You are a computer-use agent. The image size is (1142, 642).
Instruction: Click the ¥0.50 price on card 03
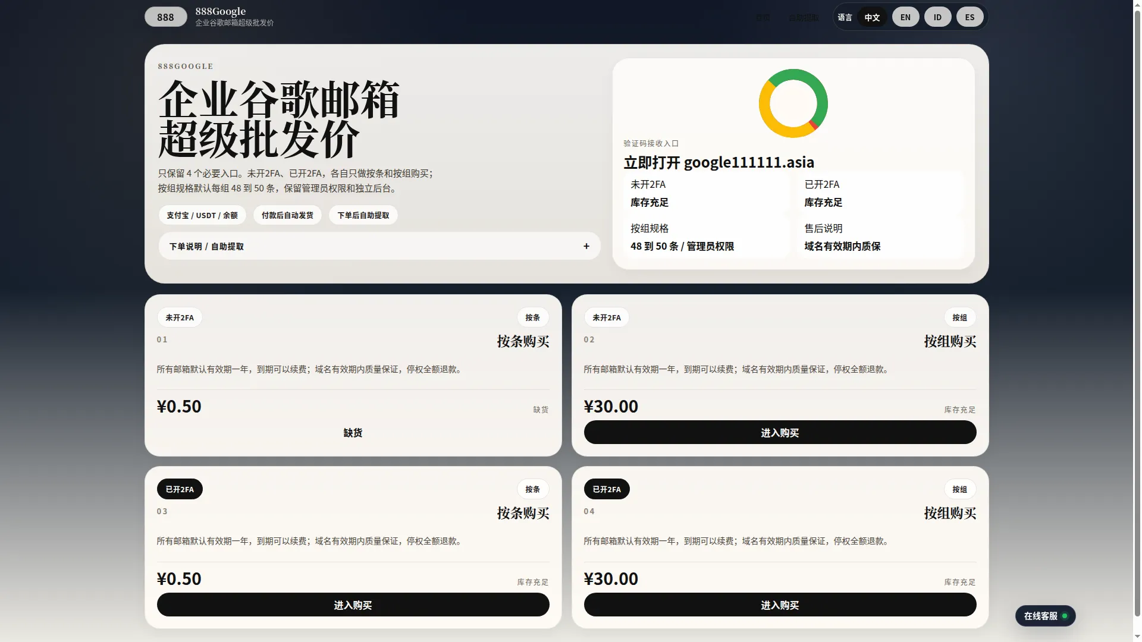point(179,579)
